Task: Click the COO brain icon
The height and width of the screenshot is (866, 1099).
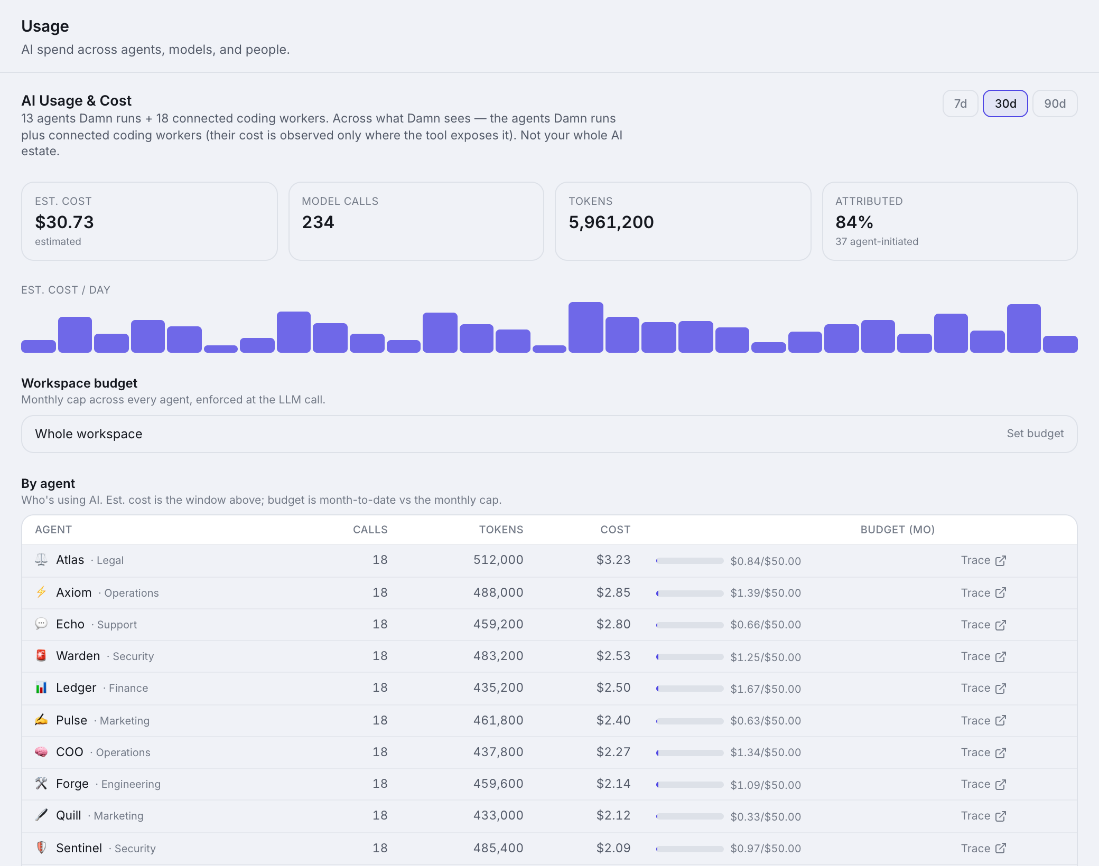Action: pyautogui.click(x=41, y=751)
